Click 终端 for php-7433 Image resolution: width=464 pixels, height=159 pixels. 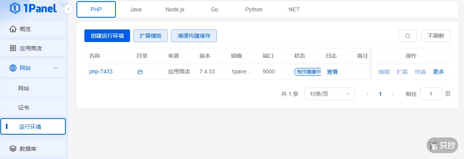420,72
